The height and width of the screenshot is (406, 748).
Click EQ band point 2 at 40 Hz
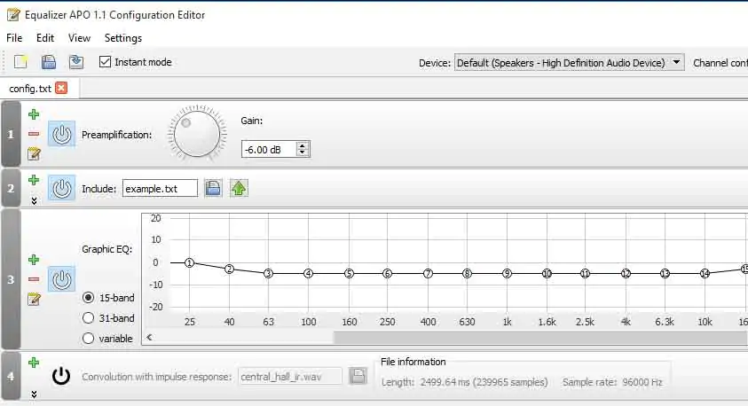coord(230,269)
